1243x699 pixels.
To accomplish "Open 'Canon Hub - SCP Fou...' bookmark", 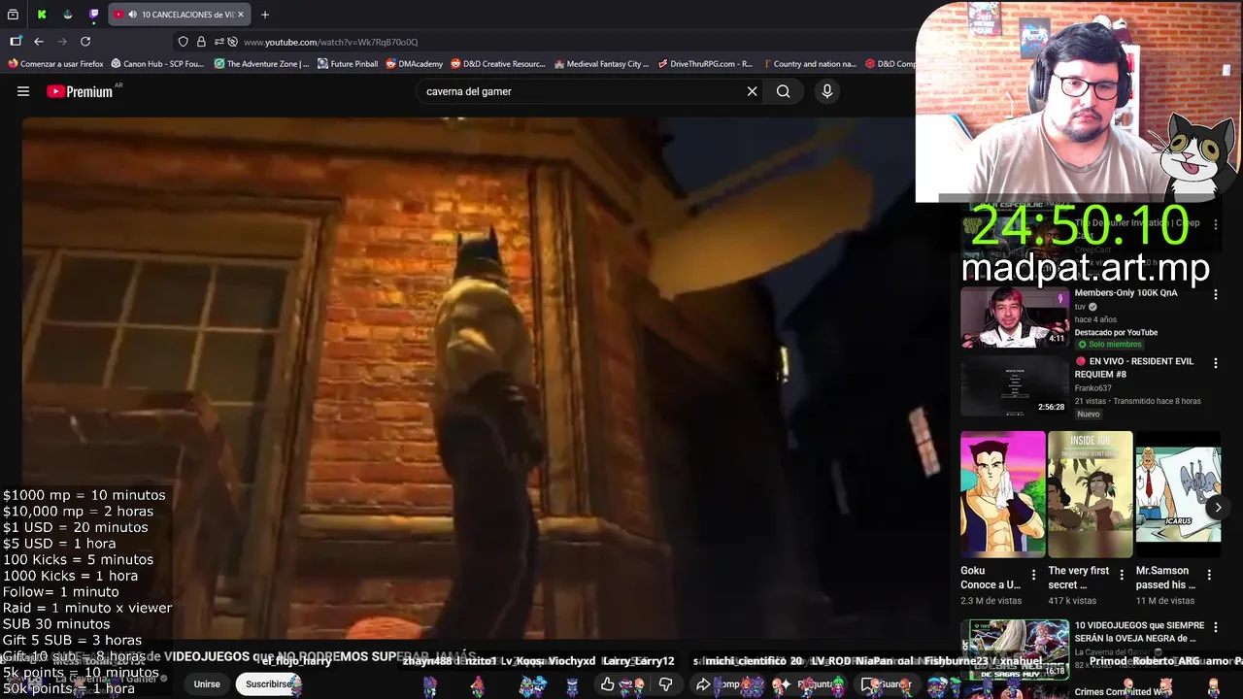I will tap(157, 64).
